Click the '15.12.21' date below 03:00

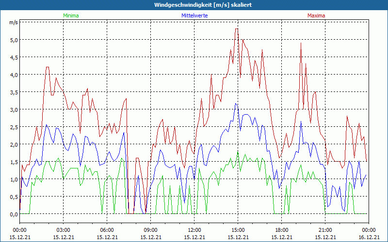click(x=64, y=237)
